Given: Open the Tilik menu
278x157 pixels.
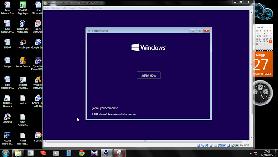Looking at the screenshot, I should tap(64, 8).
